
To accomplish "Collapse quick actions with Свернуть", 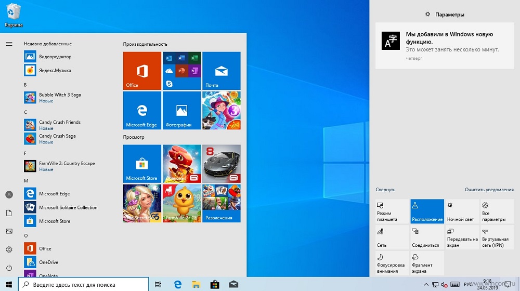I will tap(385, 190).
